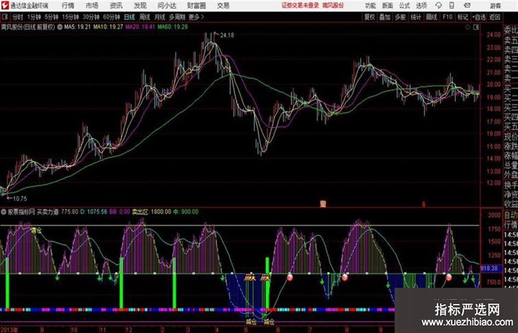Open the 买卖力道 indicator dropdown circle icon
Image resolution: width=518 pixels, height=333 pixels.
coord(4,212)
